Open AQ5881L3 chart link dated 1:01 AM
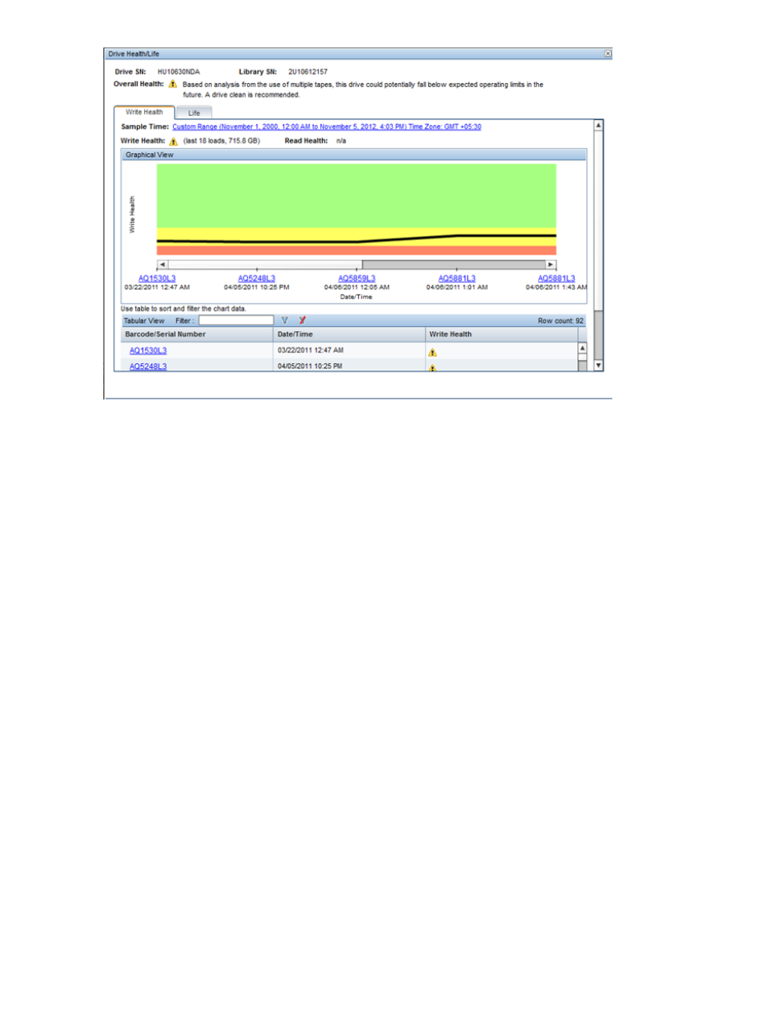768x1023 pixels. [x=456, y=278]
